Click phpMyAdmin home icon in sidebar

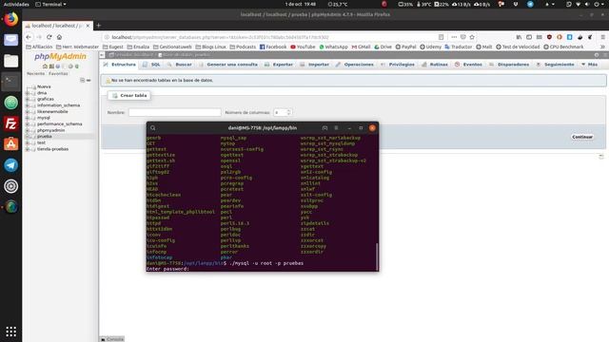[x=45, y=66]
